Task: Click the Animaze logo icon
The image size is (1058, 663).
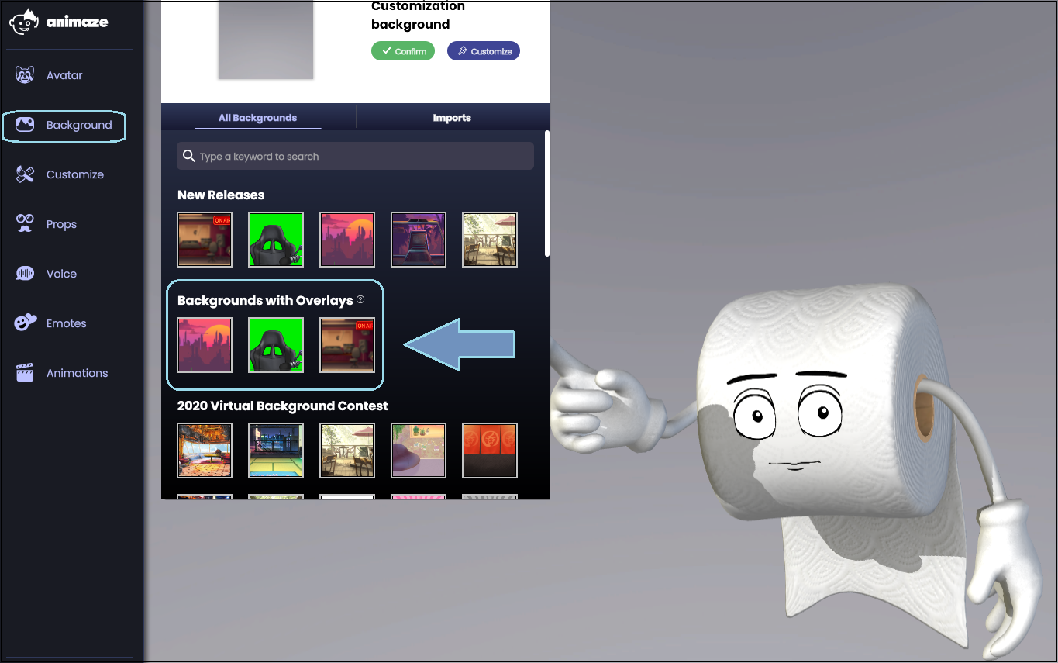Action: (x=24, y=22)
